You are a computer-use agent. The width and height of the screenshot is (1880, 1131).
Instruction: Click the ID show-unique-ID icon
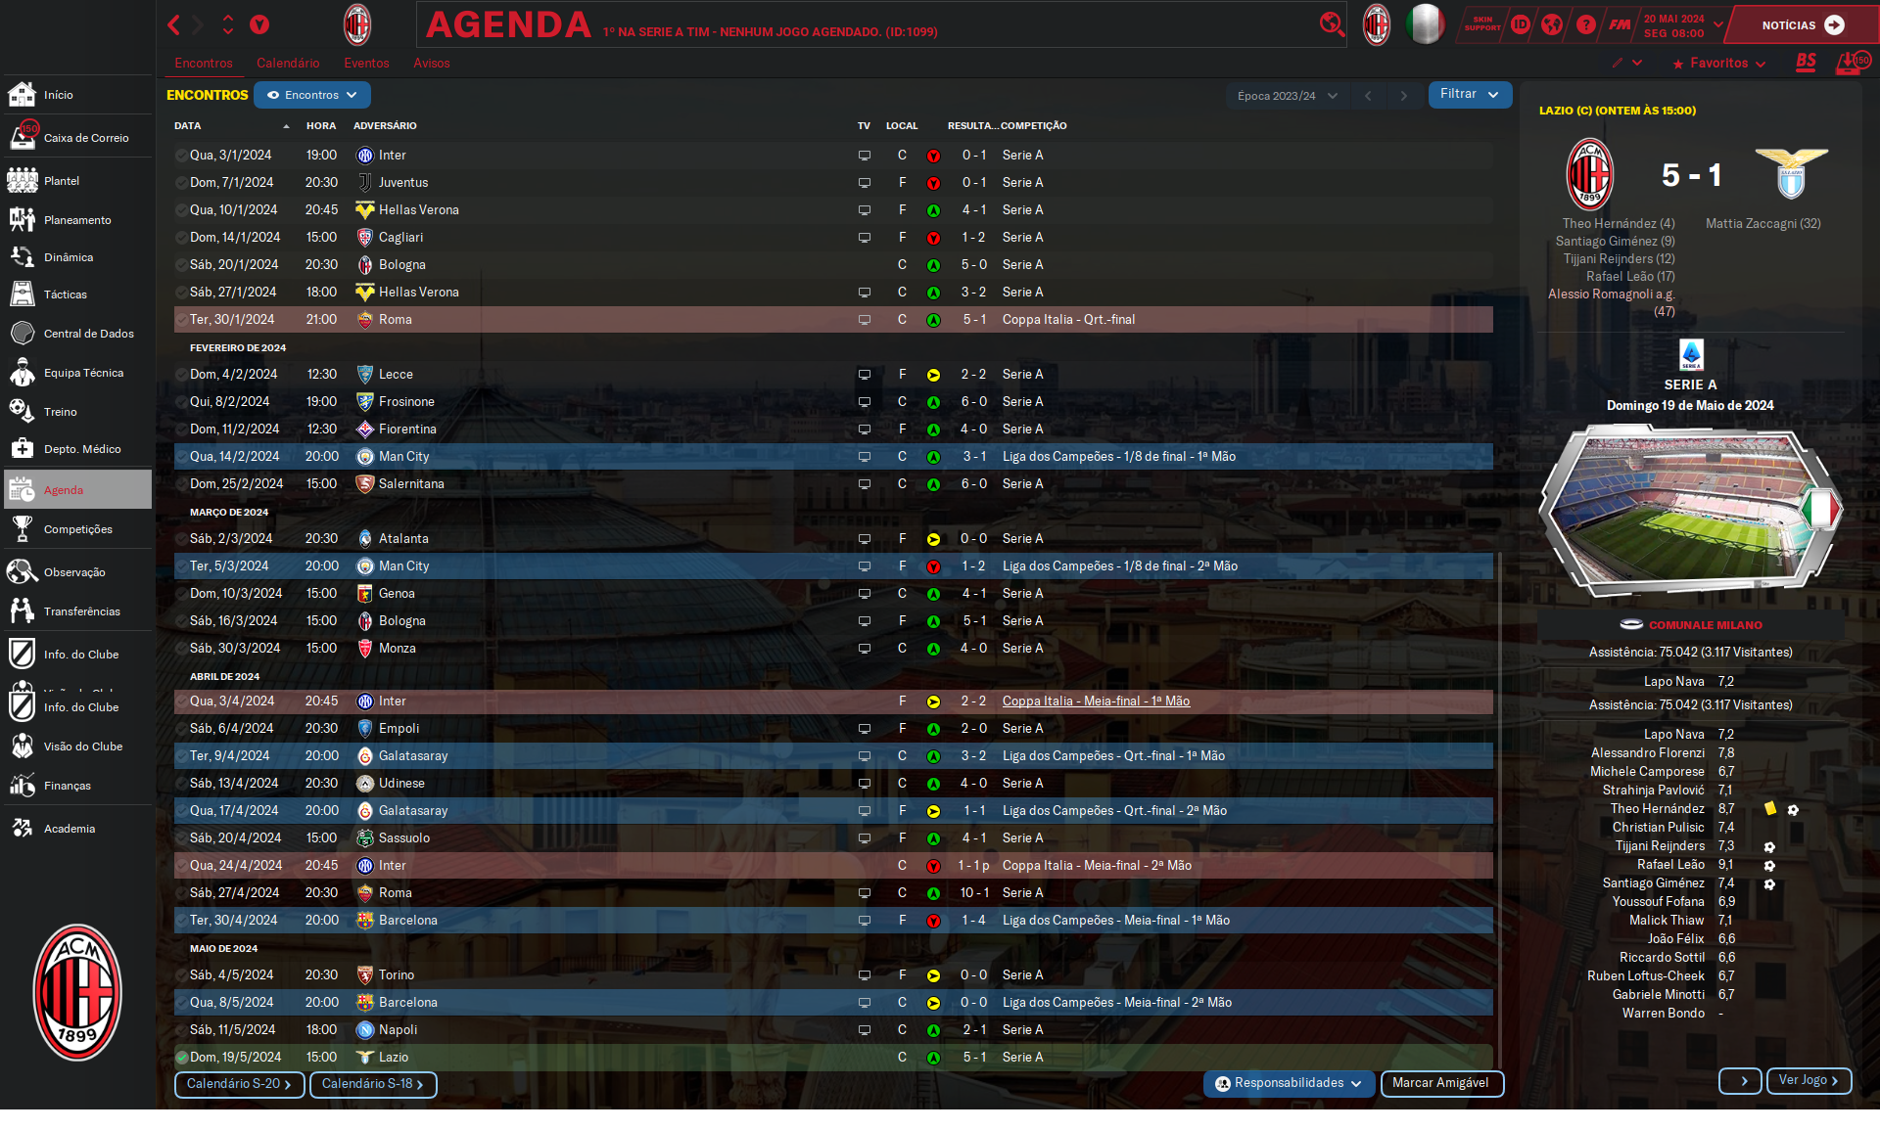[1520, 24]
